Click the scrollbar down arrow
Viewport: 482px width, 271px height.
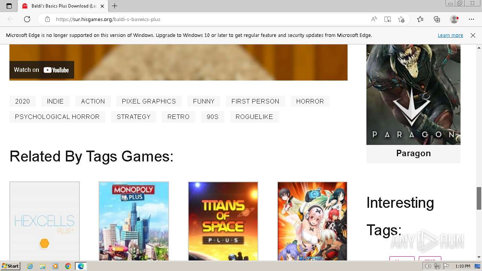pyautogui.click(x=479, y=257)
